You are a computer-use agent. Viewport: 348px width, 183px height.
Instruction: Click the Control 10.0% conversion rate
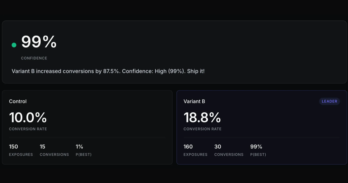[28, 117]
